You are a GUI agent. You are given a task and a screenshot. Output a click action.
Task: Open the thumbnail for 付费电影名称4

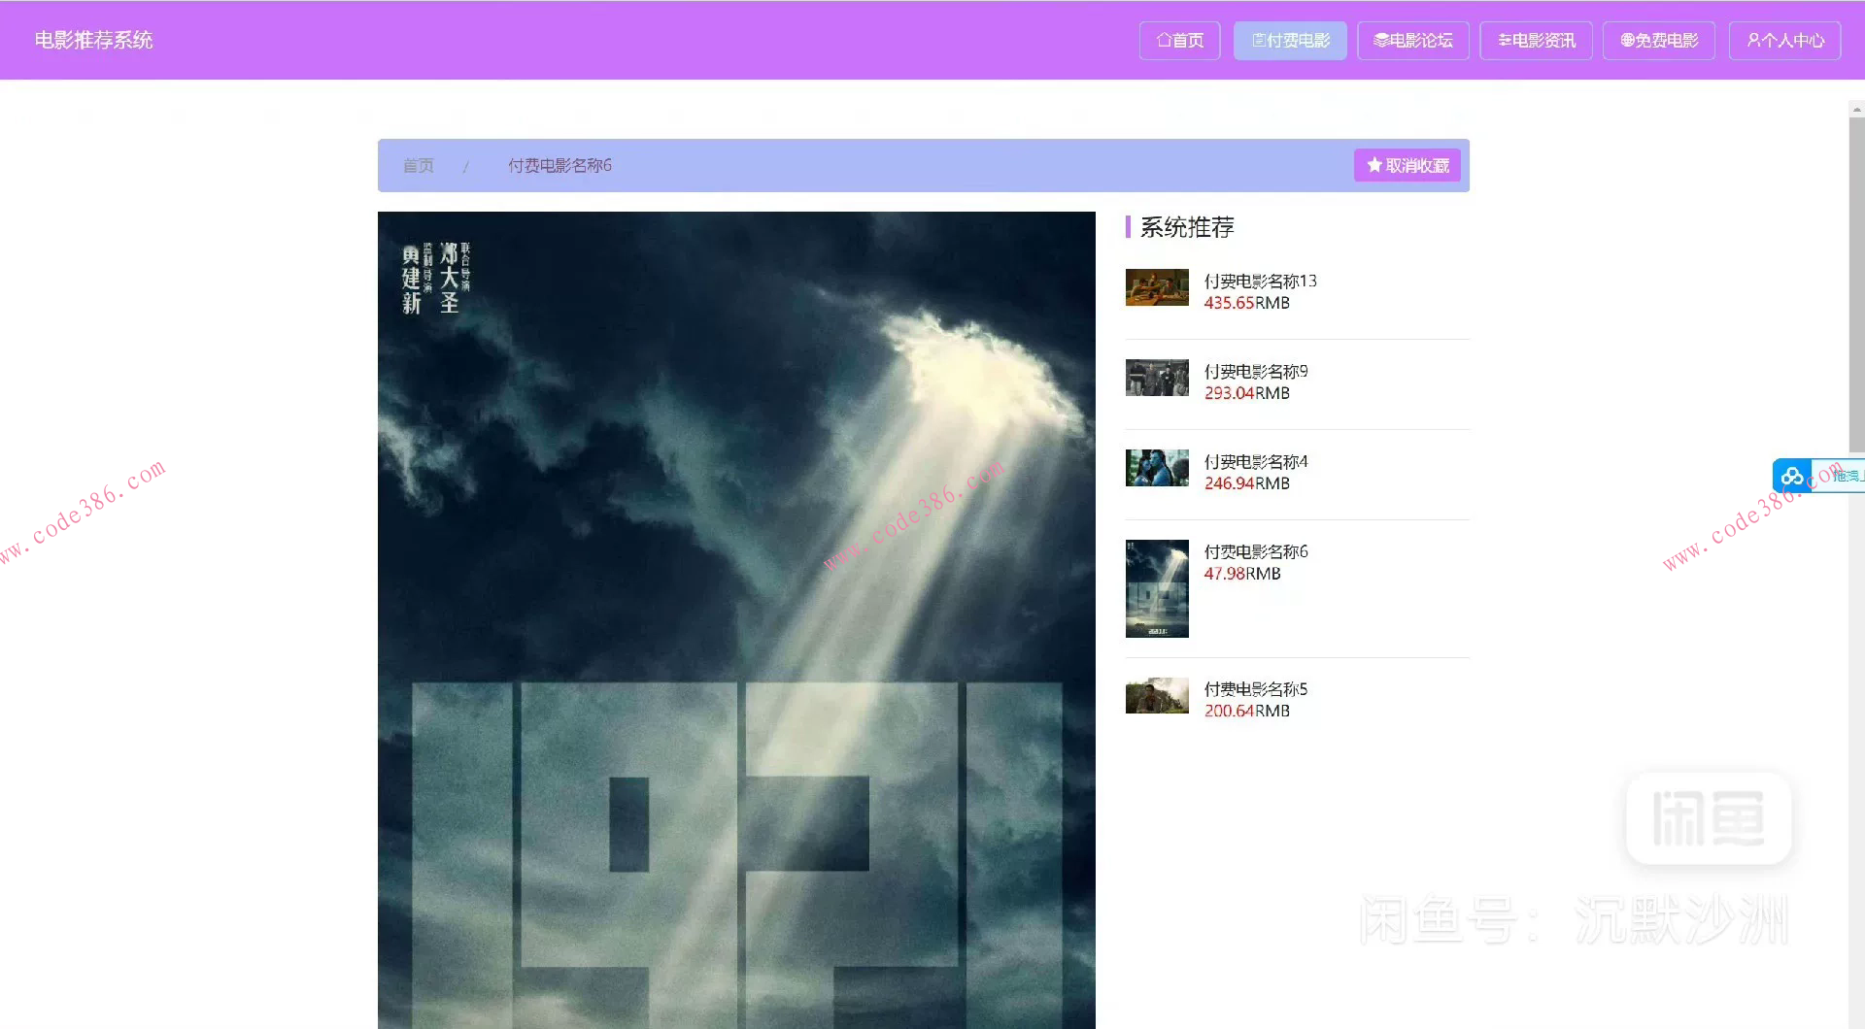1157,468
